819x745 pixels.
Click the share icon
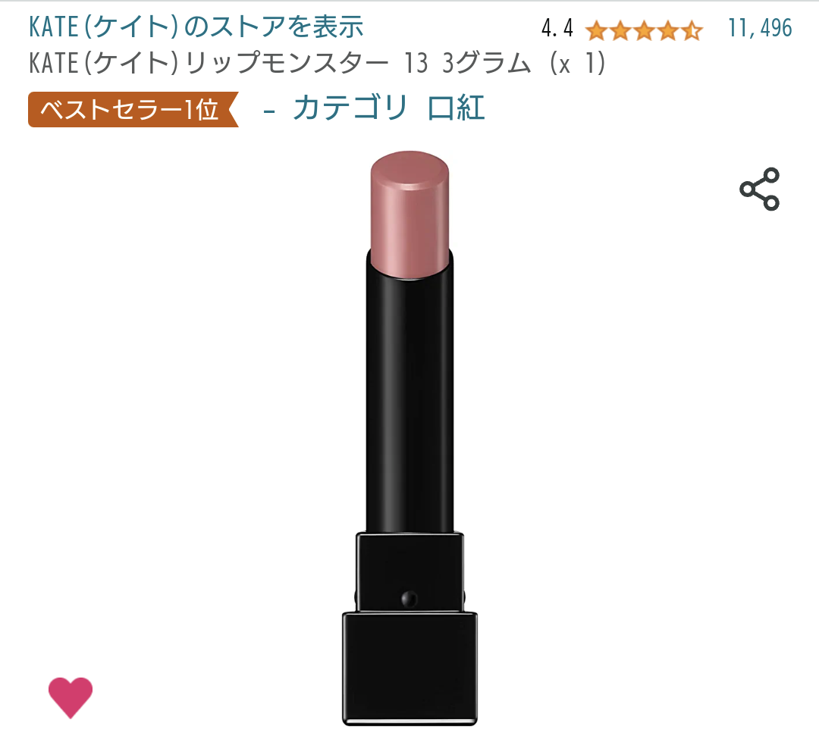tap(759, 189)
